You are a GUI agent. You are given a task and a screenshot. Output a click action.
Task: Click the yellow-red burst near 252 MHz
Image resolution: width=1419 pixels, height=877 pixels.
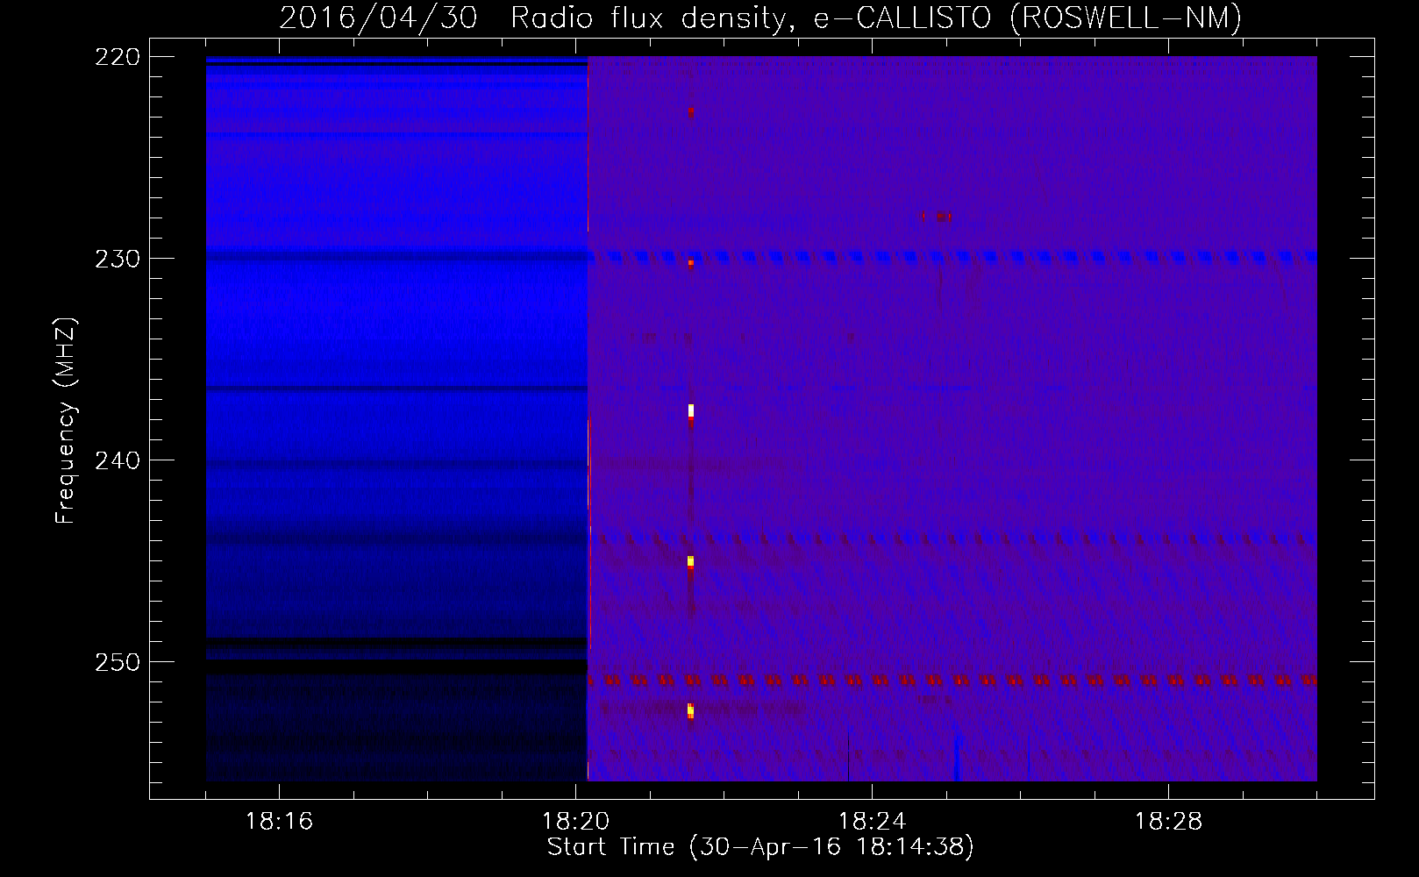point(691,710)
